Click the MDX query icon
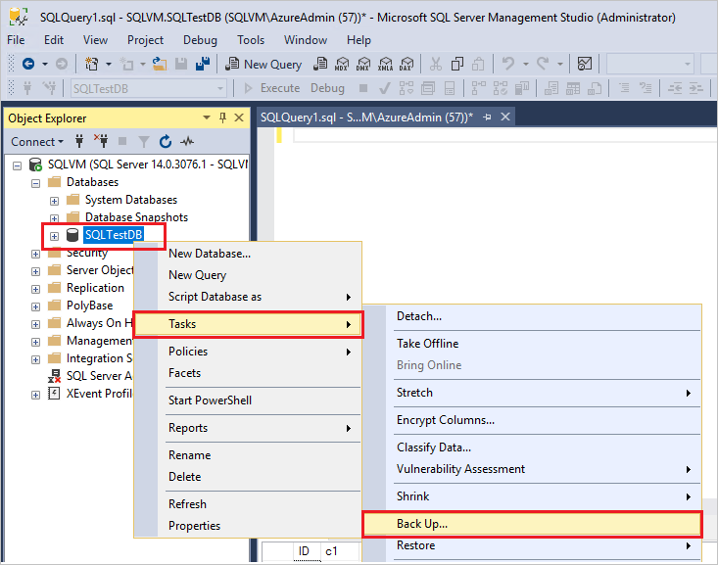The width and height of the screenshot is (718, 565). tap(342, 64)
